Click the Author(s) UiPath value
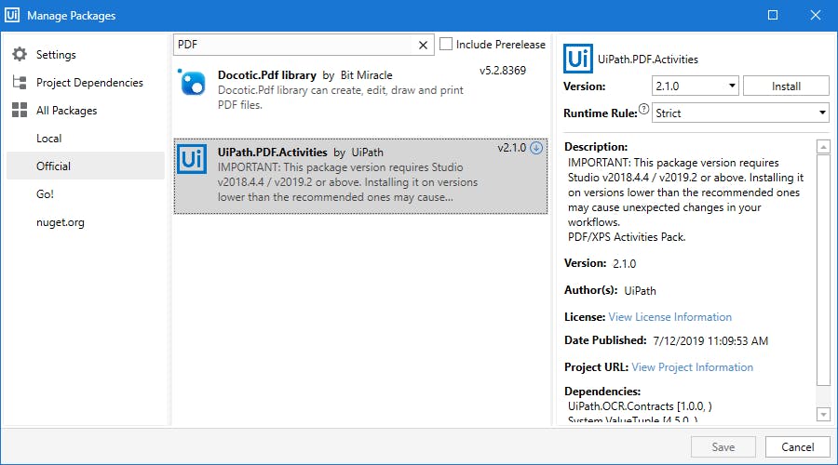Viewport: 838px width, 465px height. (x=640, y=291)
